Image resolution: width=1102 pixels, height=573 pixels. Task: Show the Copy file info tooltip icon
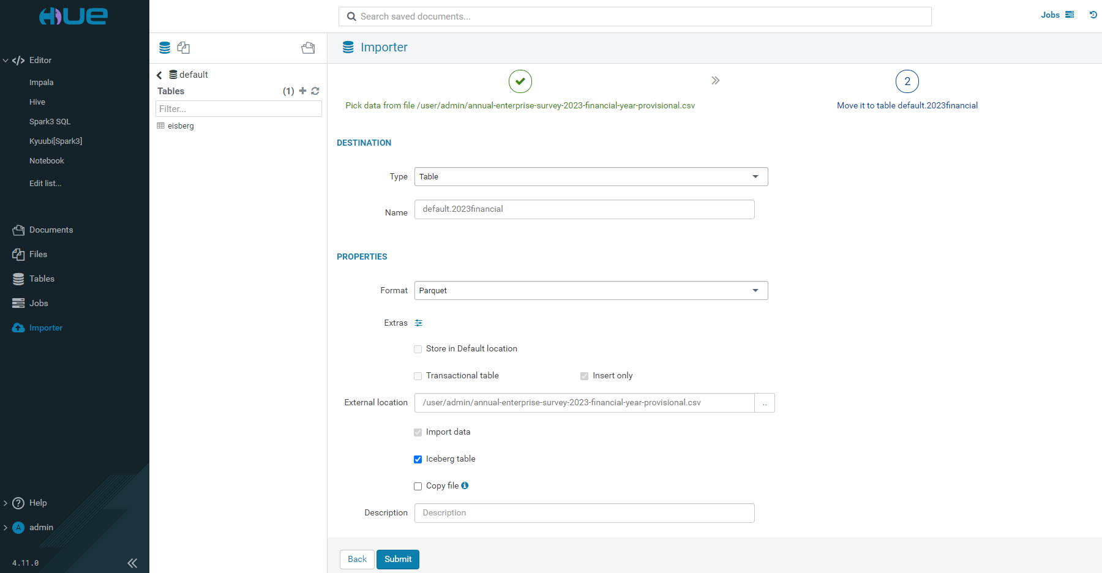465,485
